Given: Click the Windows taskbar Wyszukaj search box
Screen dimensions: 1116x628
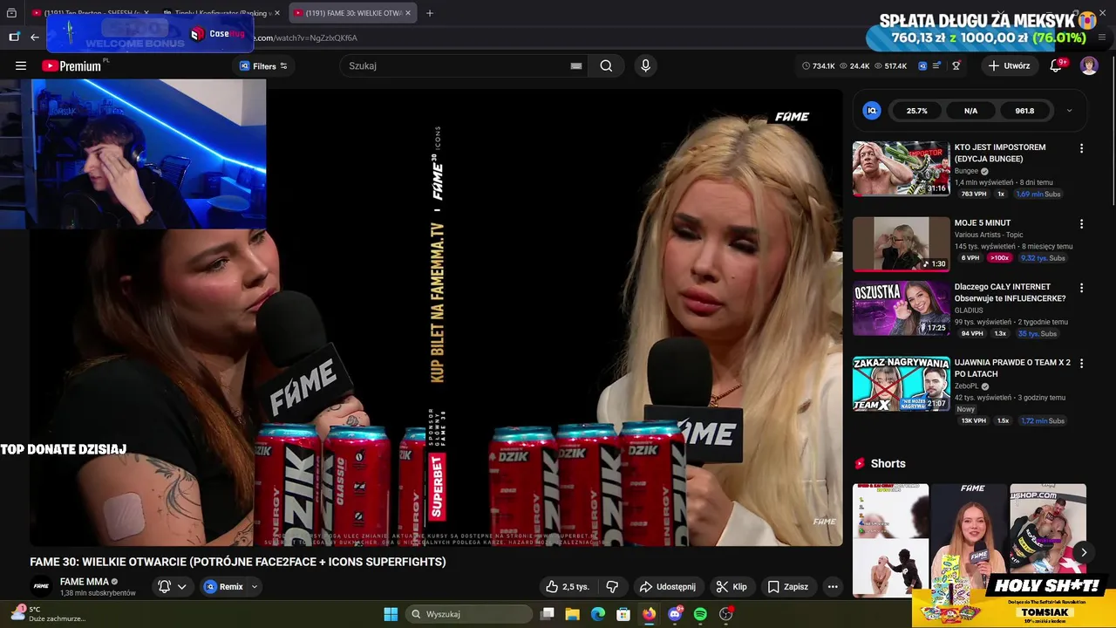Looking at the screenshot, I should point(470,614).
